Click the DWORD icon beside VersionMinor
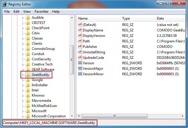The height and width of the screenshot is (128, 188). click(x=80, y=74)
